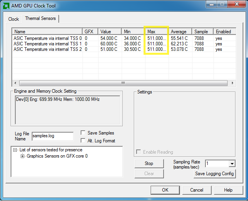The width and height of the screenshot is (248, 201).
Task: Click the 60.000 C value cell
Action: click(109, 44)
